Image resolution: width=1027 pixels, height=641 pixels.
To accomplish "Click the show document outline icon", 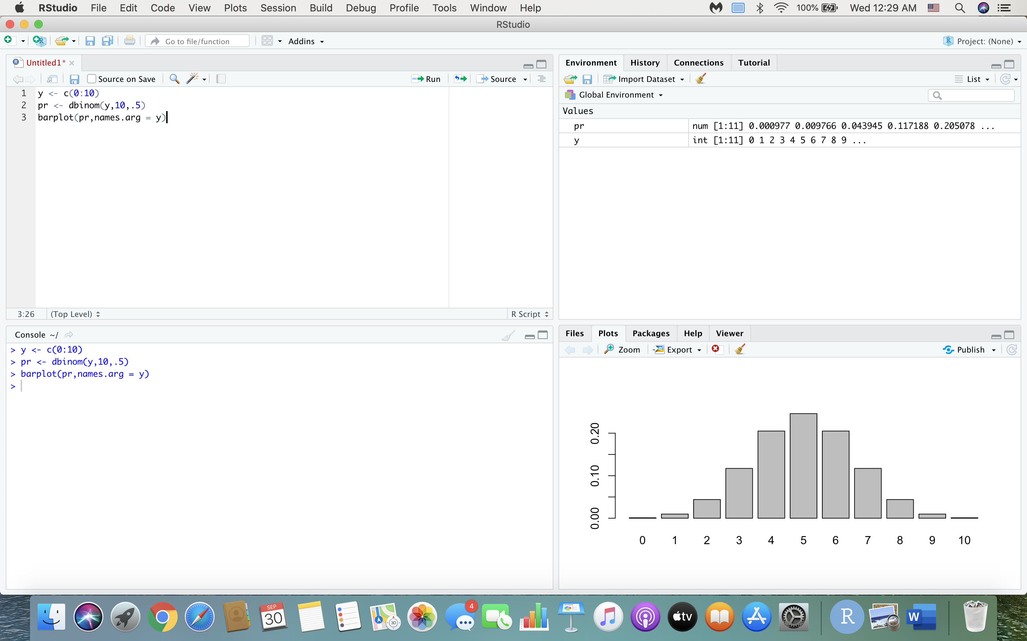I will coord(542,79).
